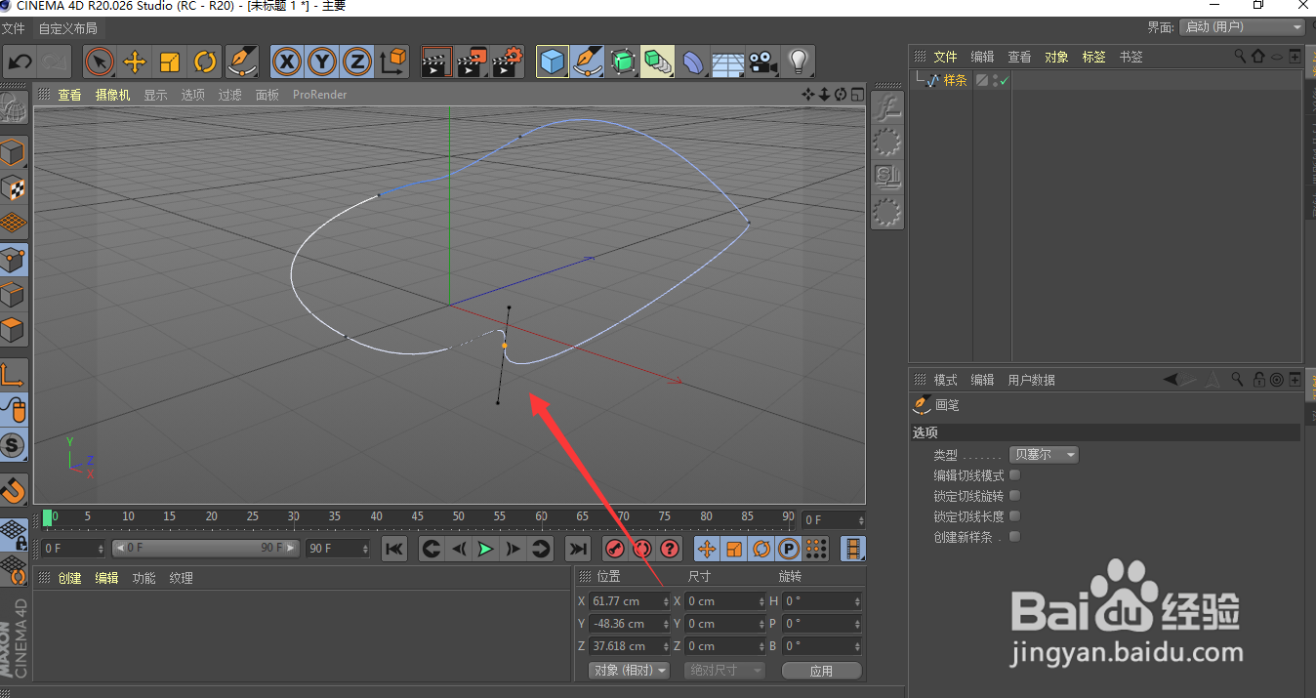Toggle parameter P key recording icon
Image resolution: width=1316 pixels, height=698 pixels.
point(789,549)
